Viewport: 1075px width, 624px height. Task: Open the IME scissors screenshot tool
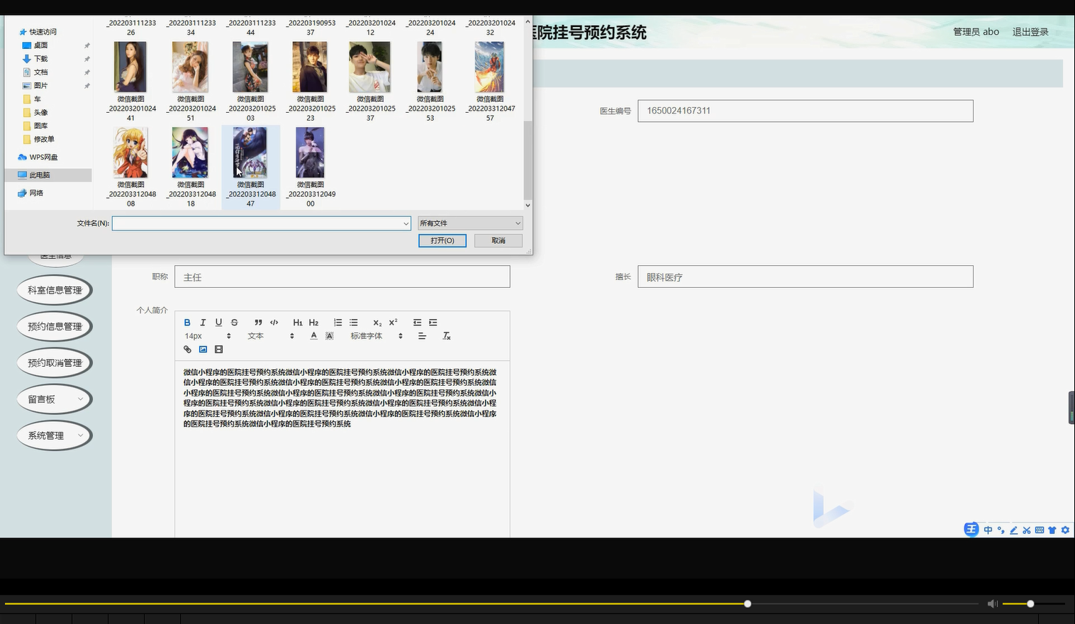tap(1026, 530)
